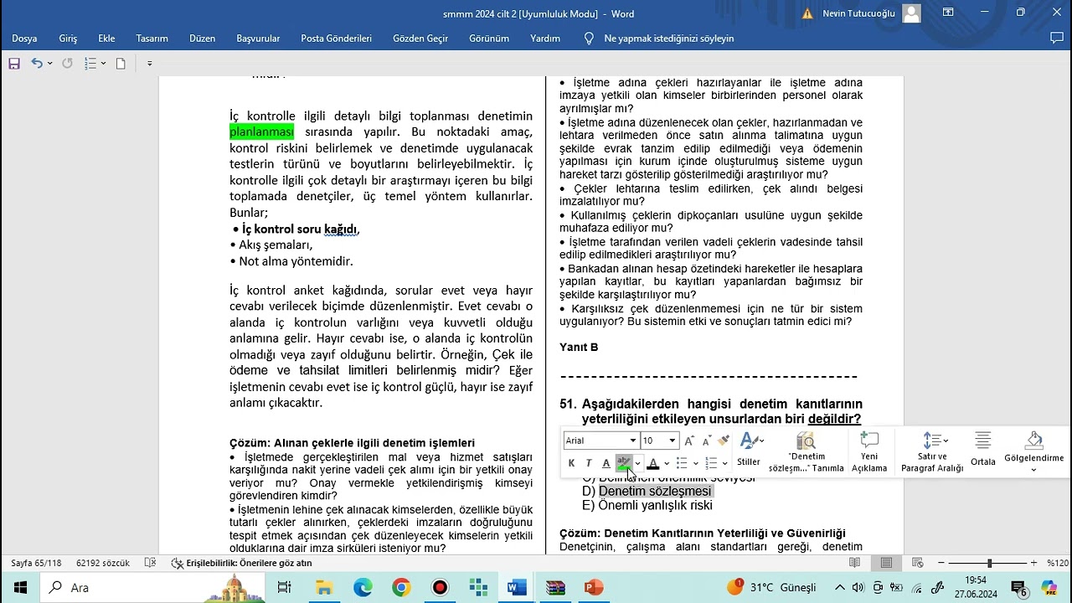The image size is (1072, 603).
Task: Expand the bullet list style dropdown
Action: (x=695, y=463)
